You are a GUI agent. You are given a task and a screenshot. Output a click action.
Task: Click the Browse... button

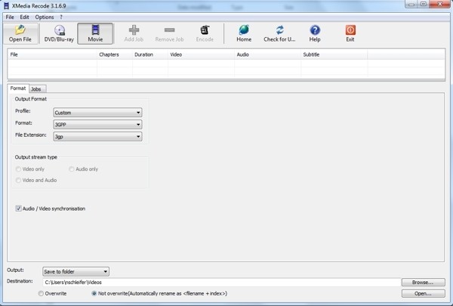(424, 282)
